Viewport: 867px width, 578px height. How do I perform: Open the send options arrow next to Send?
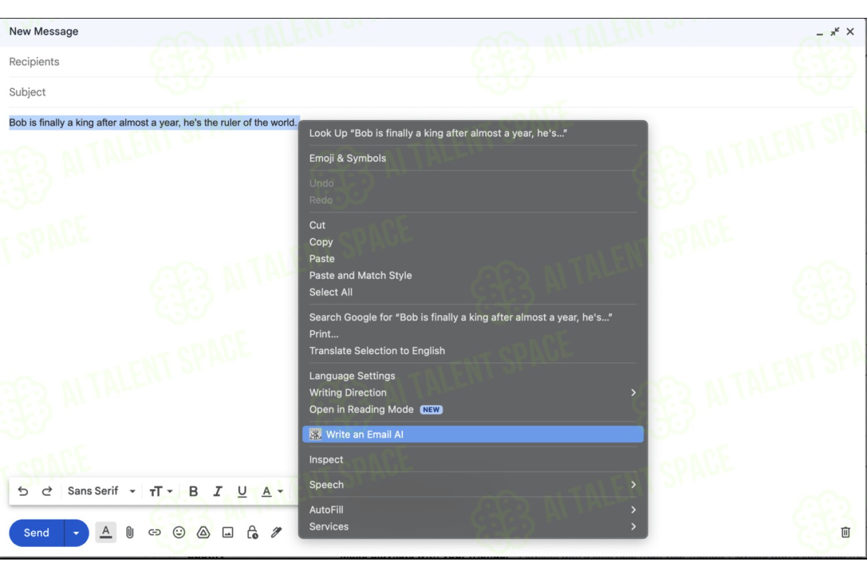click(76, 533)
